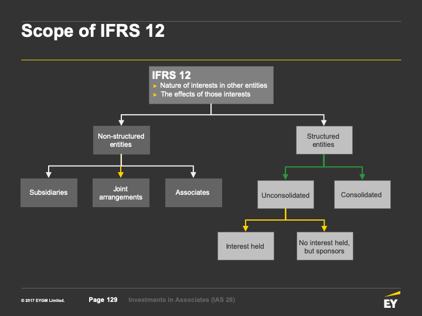
Task: Click yellow bullet beside The effects
Action: pos(155,95)
